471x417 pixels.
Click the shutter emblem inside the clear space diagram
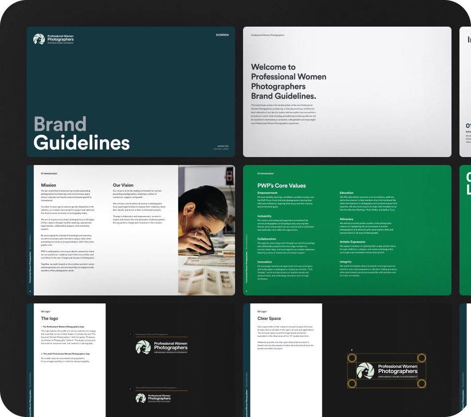tap(365, 370)
